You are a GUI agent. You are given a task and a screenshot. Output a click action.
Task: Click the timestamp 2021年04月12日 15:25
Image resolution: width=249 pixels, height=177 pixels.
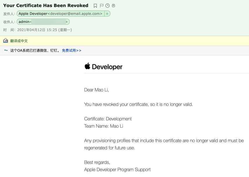[x=37, y=30]
